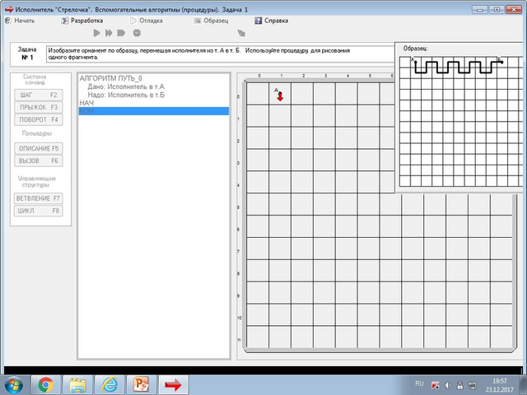Image resolution: width=527 pixels, height=395 pixels.
Task: Click the round stop icon in toolbar
Action: (137, 33)
